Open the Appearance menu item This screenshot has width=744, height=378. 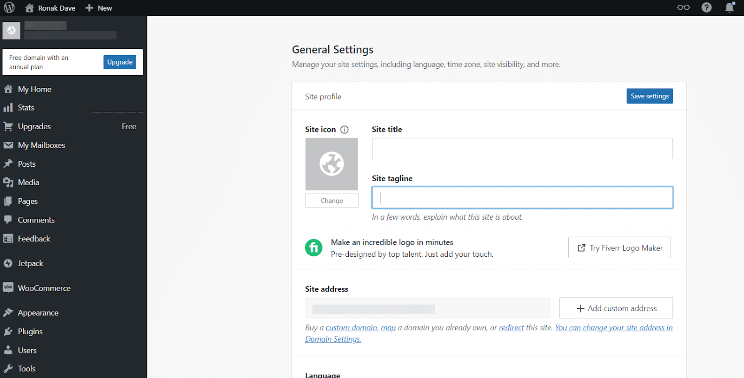(x=38, y=313)
